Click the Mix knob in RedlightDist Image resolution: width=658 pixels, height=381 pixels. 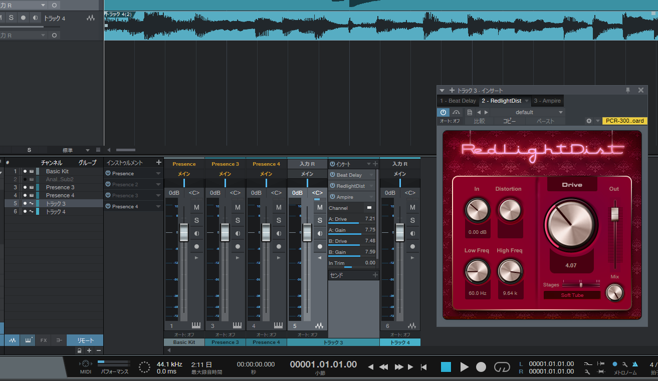click(x=614, y=292)
